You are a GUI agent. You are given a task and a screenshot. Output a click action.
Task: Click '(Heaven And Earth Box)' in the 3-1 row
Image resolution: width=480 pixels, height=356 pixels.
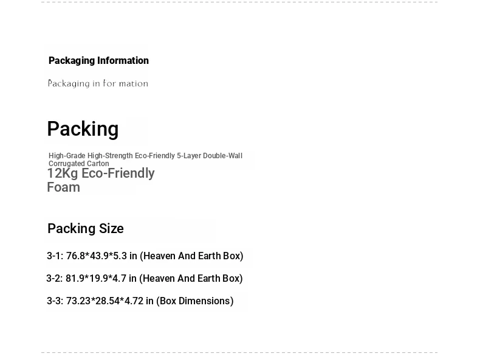191,256
